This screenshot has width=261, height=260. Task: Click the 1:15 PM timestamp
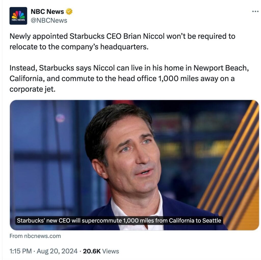(x=21, y=251)
